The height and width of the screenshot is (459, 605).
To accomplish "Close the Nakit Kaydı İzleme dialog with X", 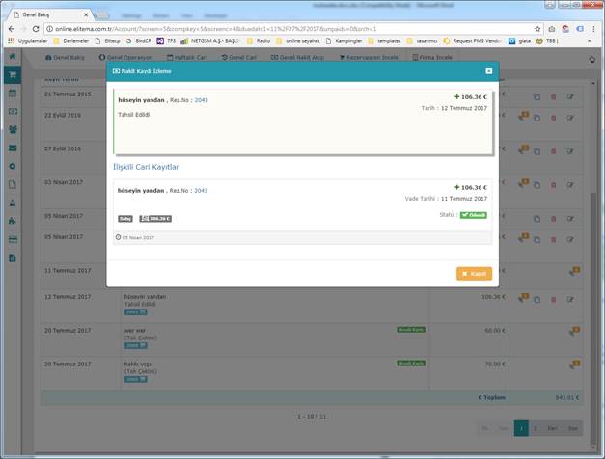I will pyautogui.click(x=488, y=70).
